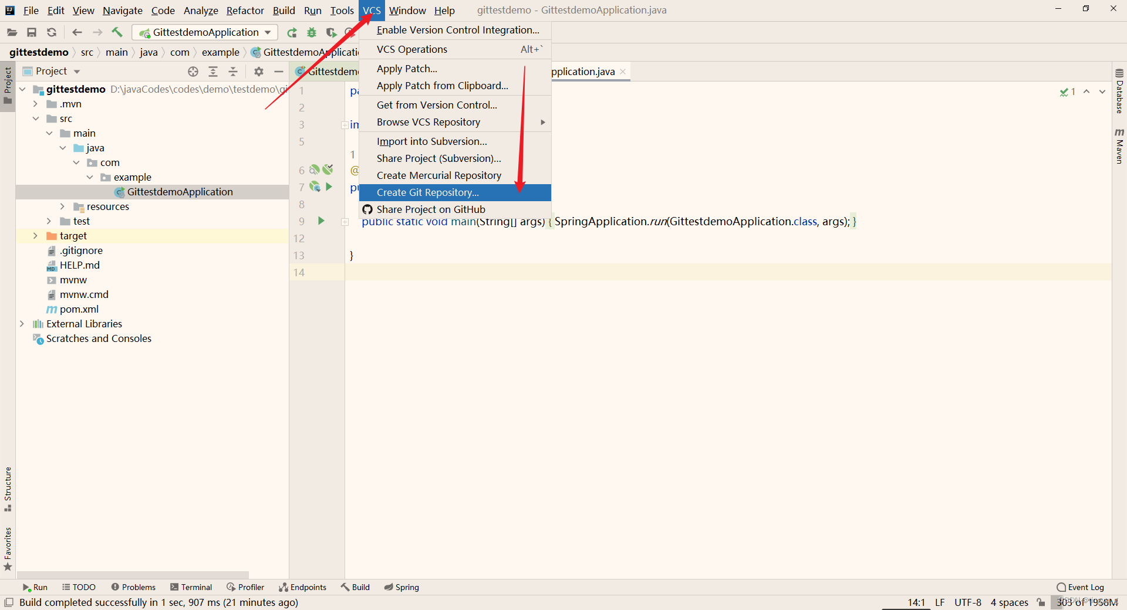The image size is (1127, 610).
Task: Click the Back navigation arrow
Action: [77, 32]
